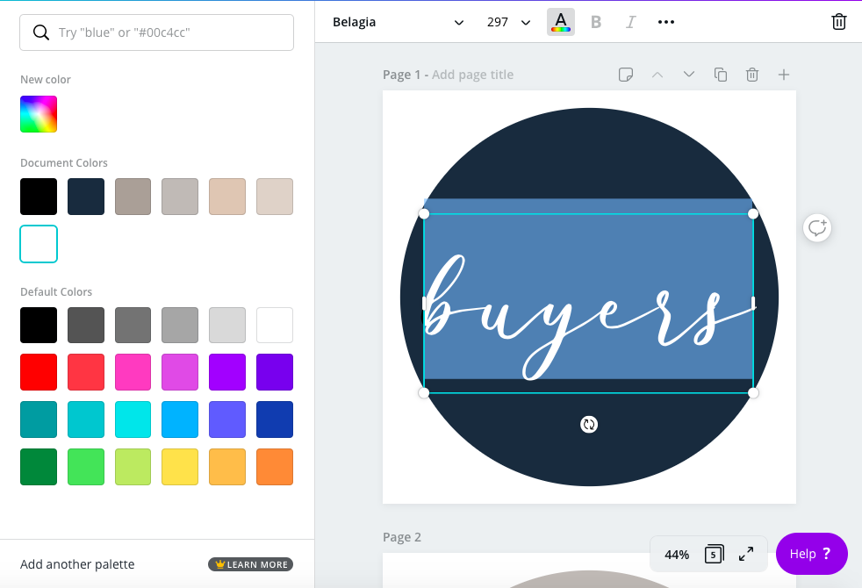Duplicate Page 1
Viewport: 862px width, 588px height.
720,75
